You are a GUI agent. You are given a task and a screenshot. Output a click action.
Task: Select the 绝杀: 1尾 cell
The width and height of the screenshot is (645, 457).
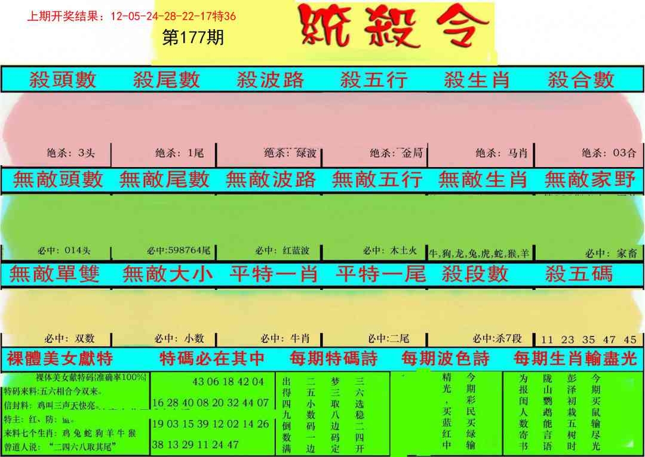point(179,153)
